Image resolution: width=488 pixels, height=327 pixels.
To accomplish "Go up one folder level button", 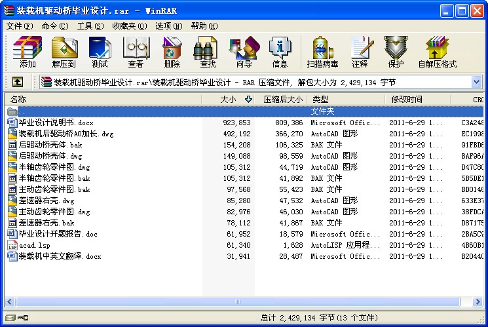I will [x=18, y=82].
